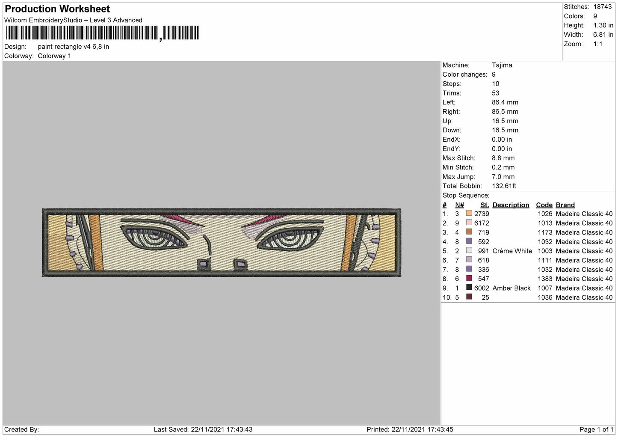618x437 pixels.
Task: Click the Height value '1.30 in'
Action: click(x=603, y=26)
